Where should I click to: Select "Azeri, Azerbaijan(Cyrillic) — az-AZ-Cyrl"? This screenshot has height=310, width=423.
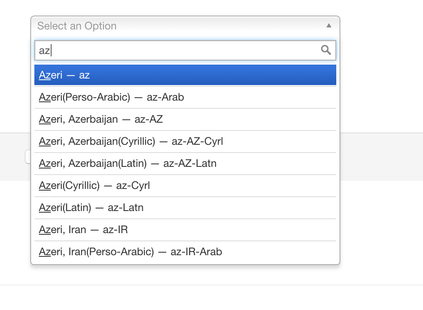click(x=185, y=142)
